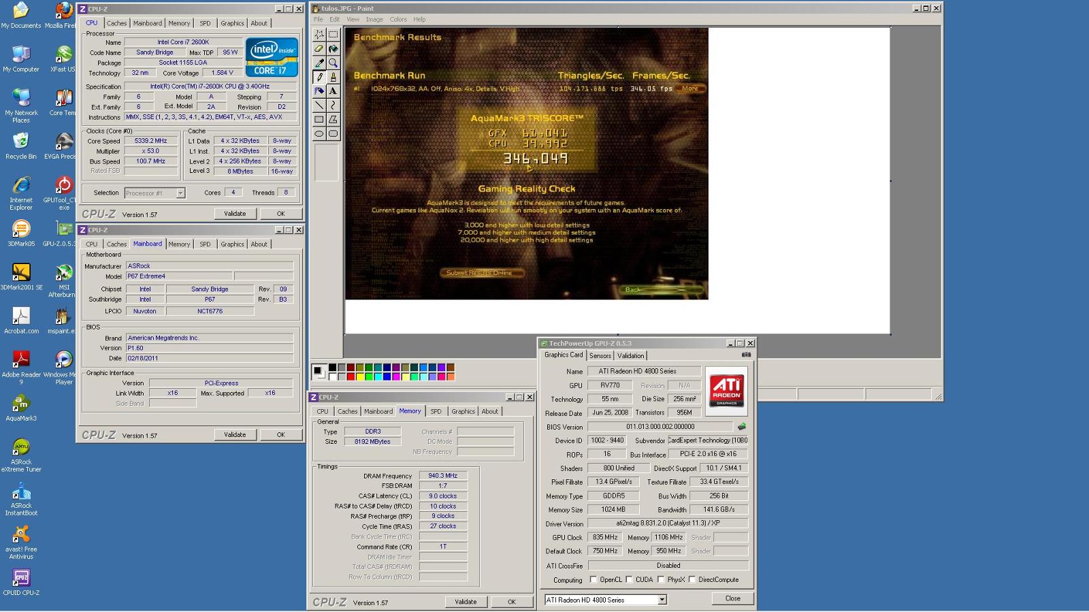The width and height of the screenshot is (1089, 612).
Task: Open the Image menu in Paint
Action: point(374,19)
